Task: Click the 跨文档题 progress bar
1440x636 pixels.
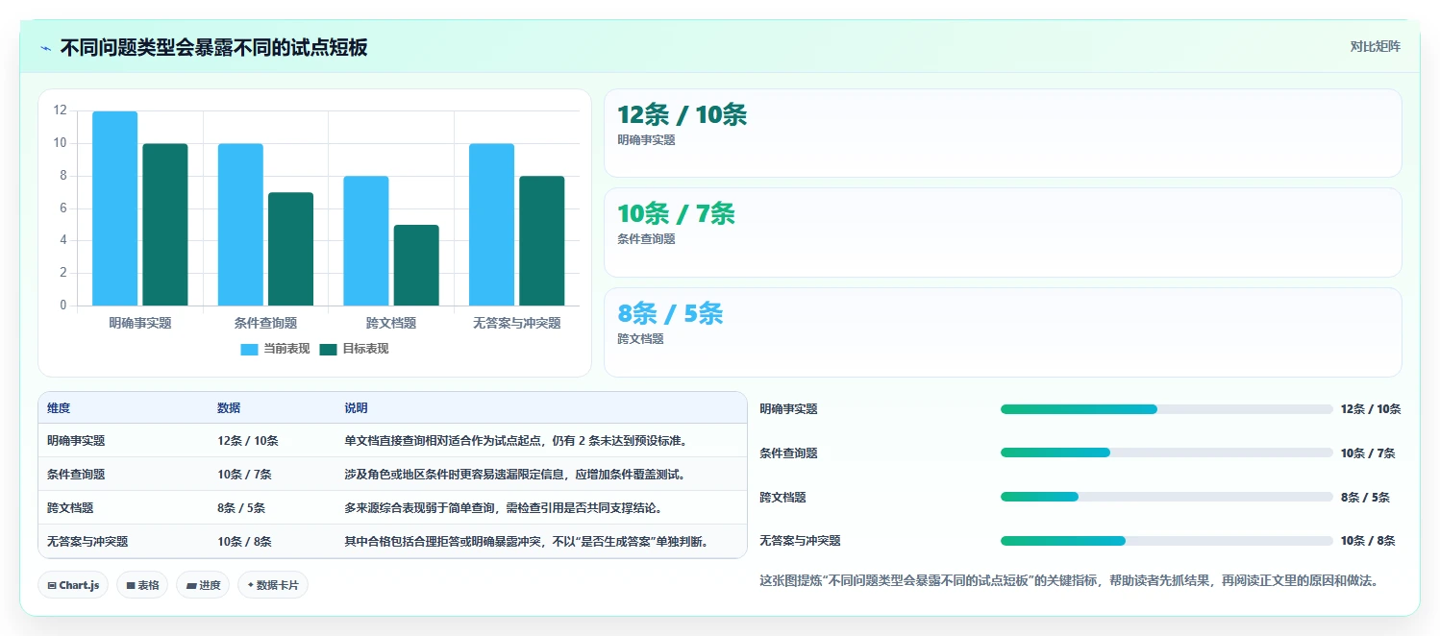Action: click(1167, 497)
